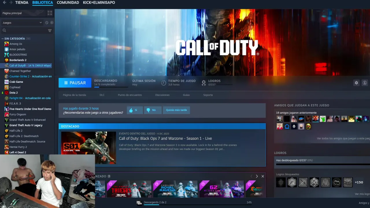Click the thumbs down No button
The width and height of the screenshot is (370, 208).
(x=152, y=110)
